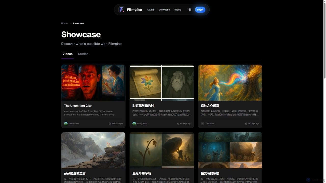The height and width of the screenshot is (183, 326).
Task: Select the Videos tab
Action: (x=67, y=54)
